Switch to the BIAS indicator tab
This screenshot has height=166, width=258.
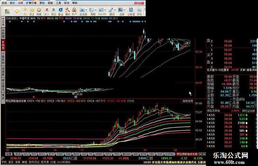pos(76,154)
